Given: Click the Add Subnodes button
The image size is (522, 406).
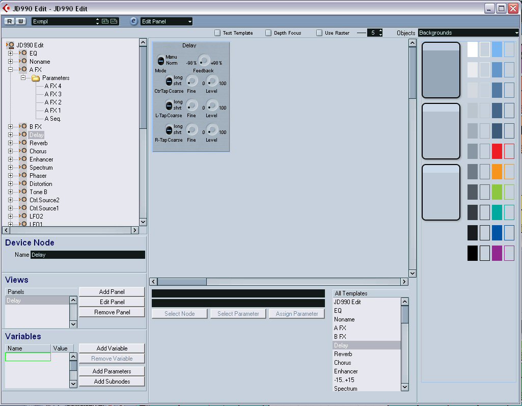Looking at the screenshot, I should click(112, 382).
